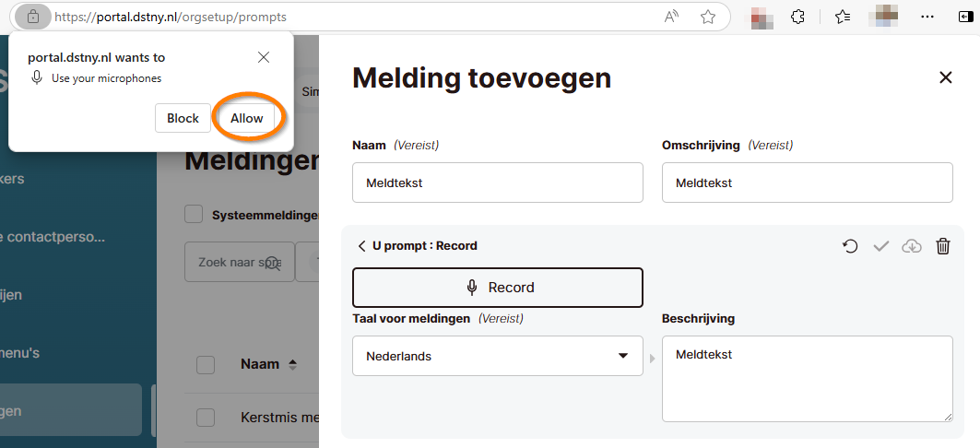Toggle the Systeemmeldingen checkbox

coord(194,214)
